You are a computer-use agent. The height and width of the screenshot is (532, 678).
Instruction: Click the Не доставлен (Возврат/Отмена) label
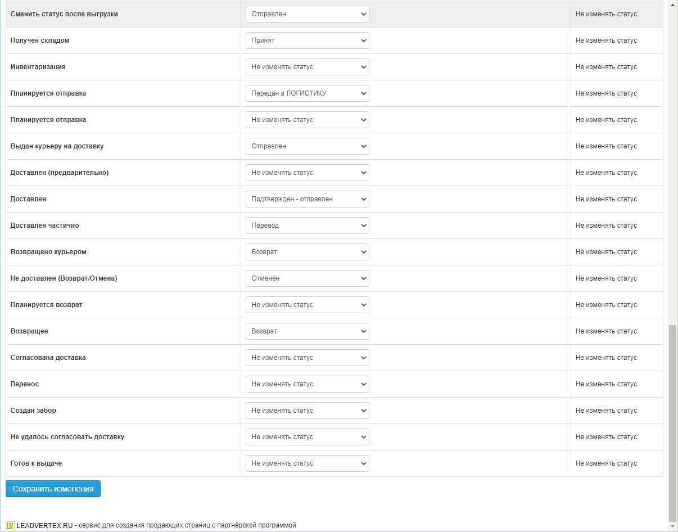(x=64, y=278)
